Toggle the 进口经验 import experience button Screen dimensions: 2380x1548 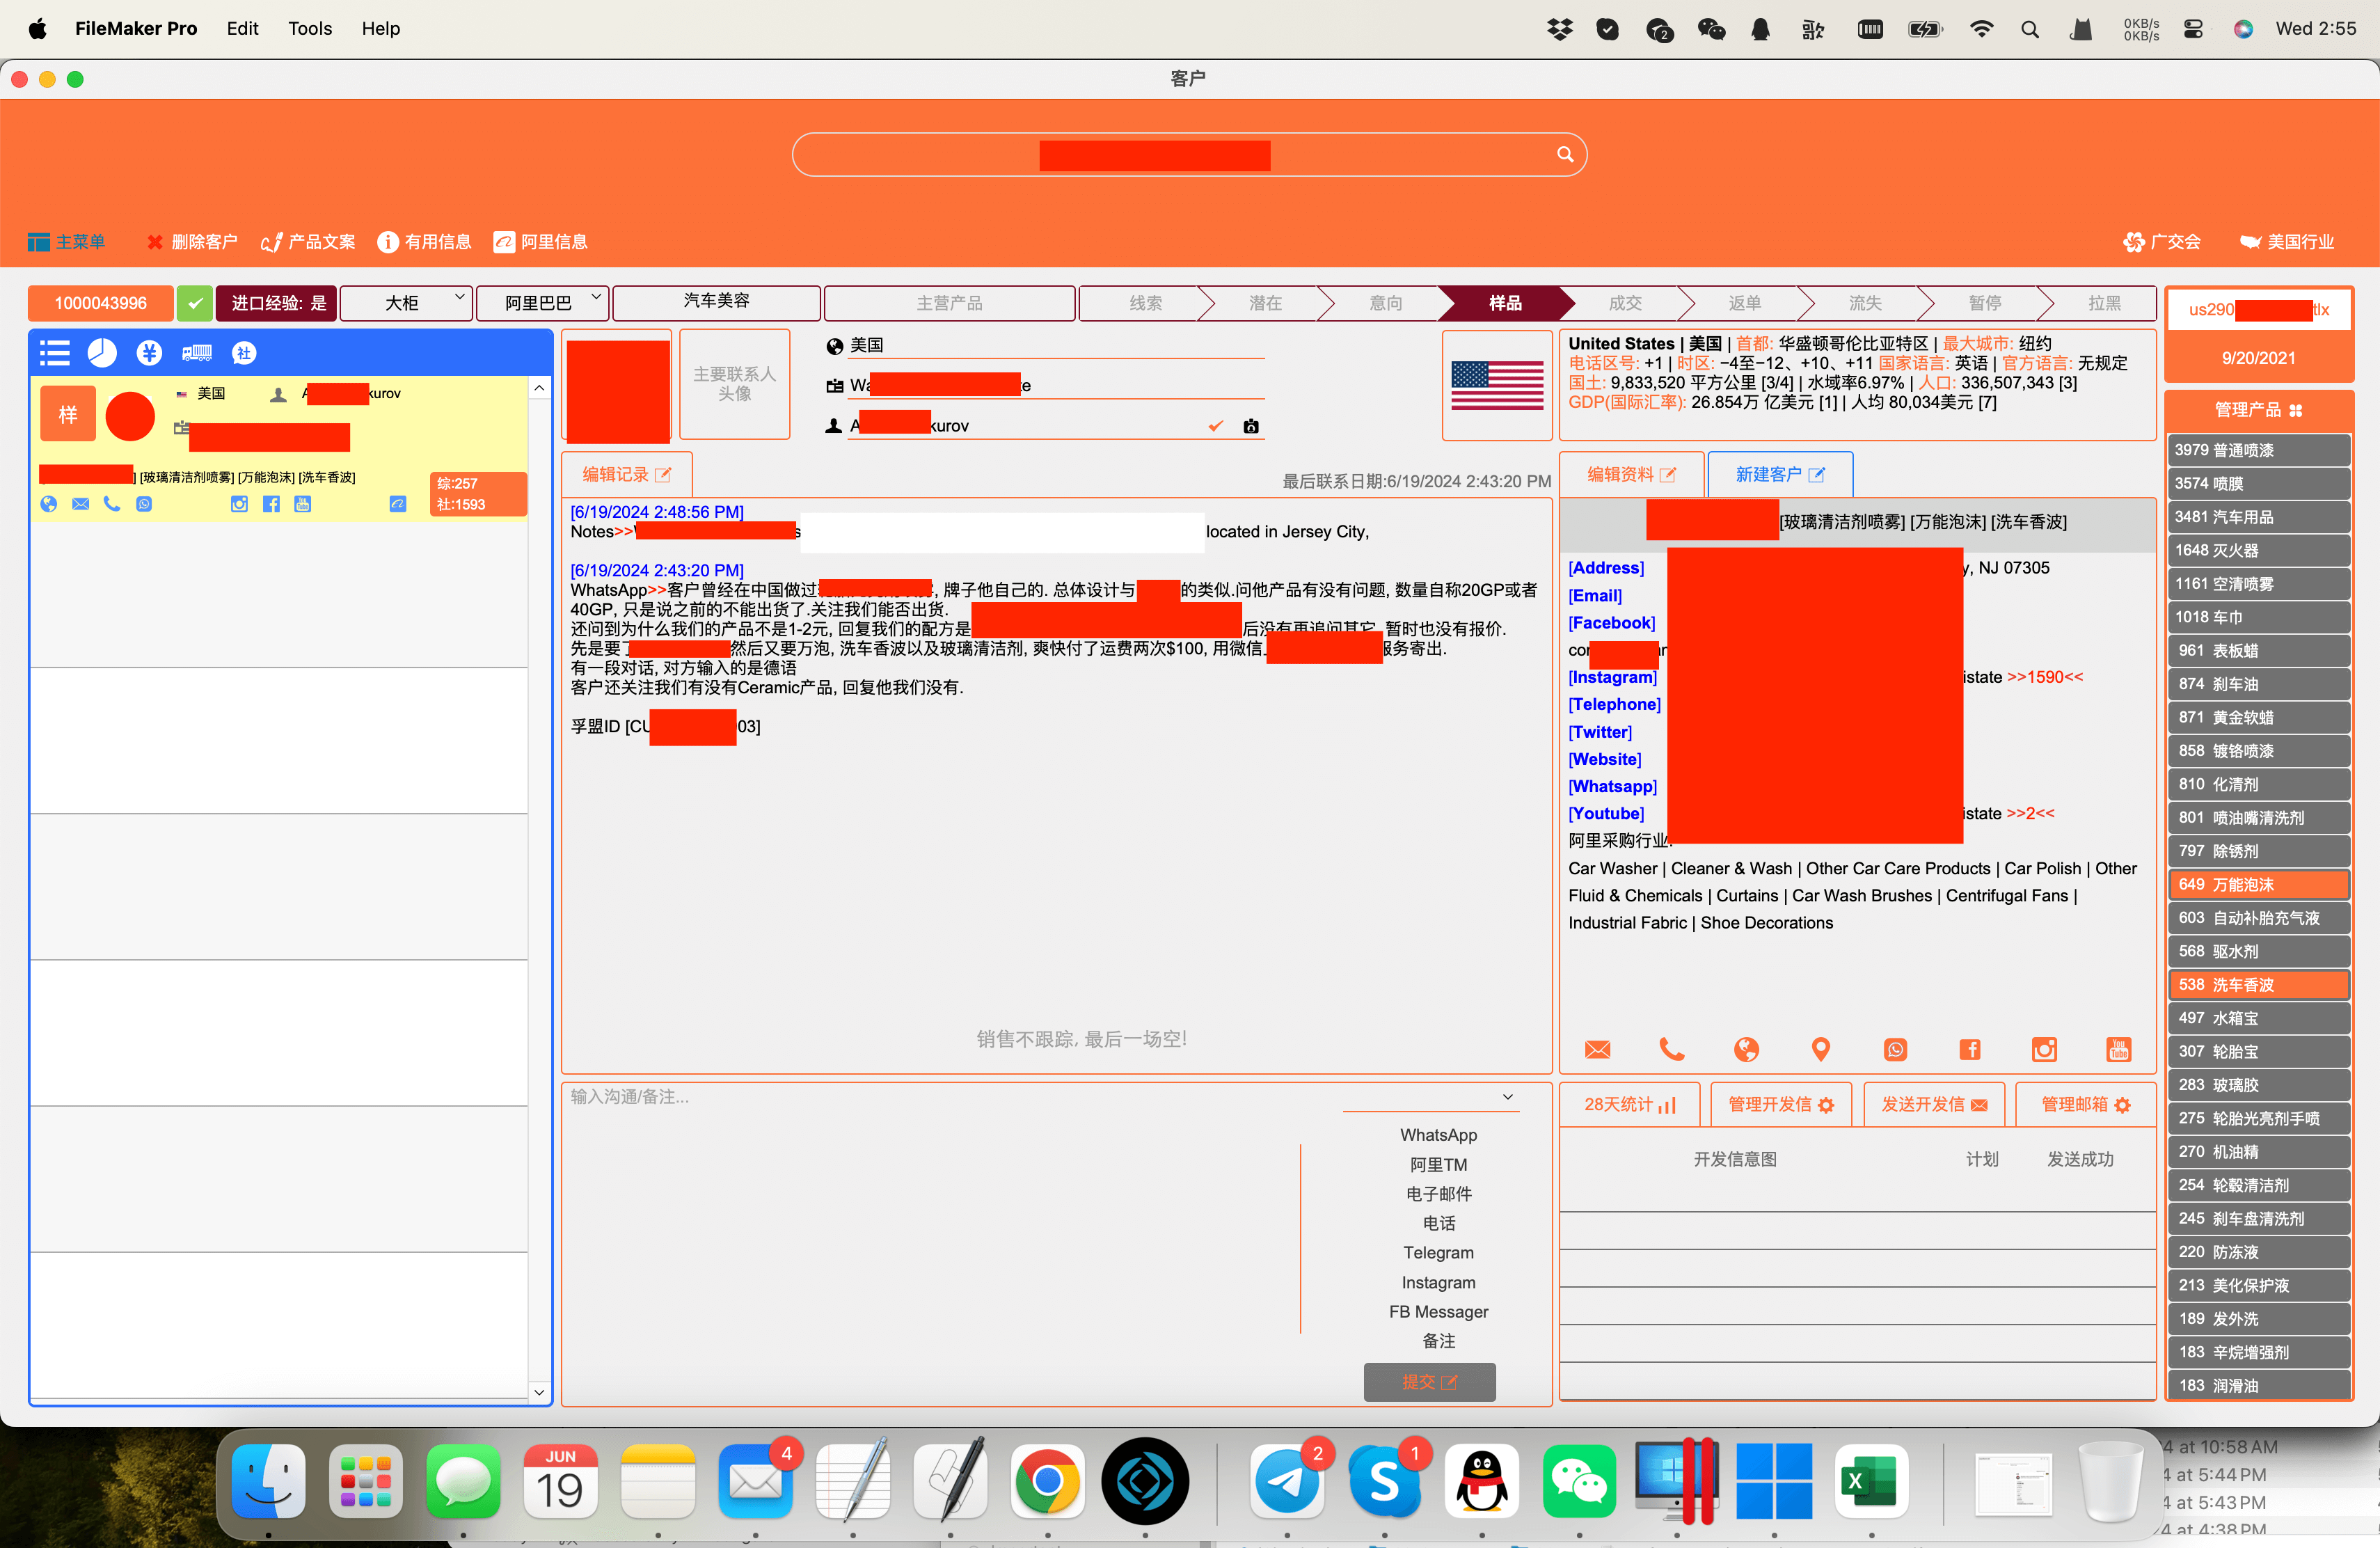[x=278, y=303]
